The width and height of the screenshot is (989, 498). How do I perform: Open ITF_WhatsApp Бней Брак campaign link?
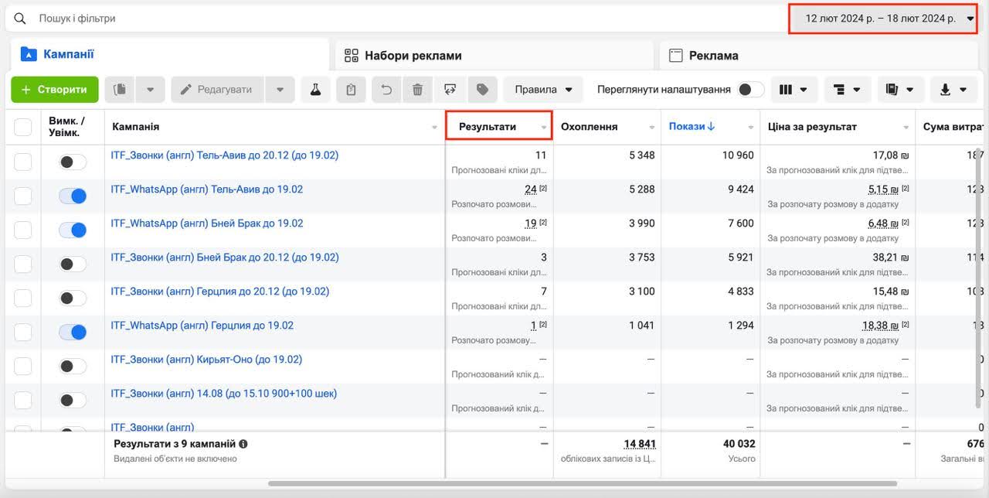click(207, 223)
